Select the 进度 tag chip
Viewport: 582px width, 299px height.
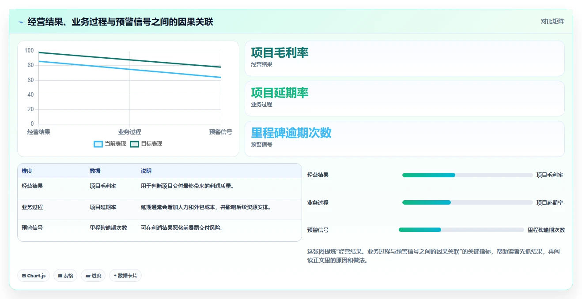pos(93,276)
